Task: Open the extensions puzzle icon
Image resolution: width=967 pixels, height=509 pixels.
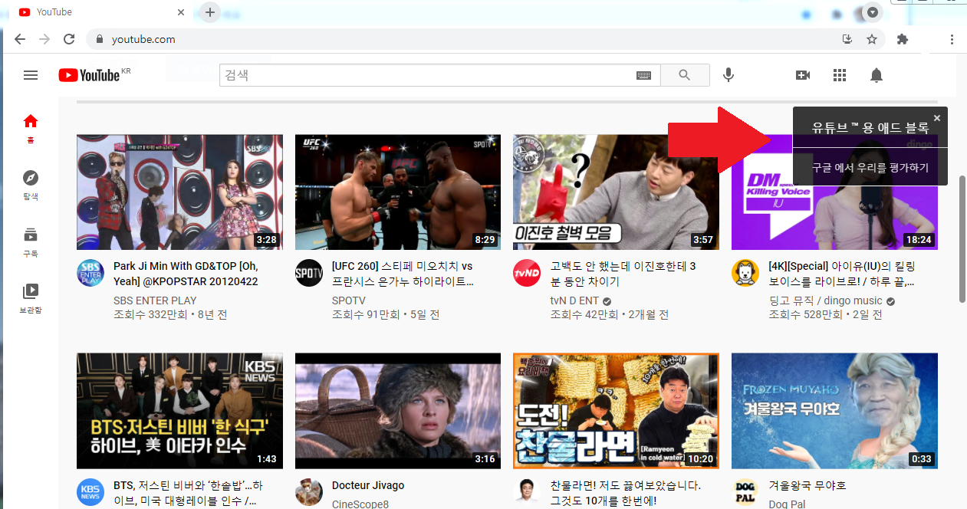Action: click(903, 39)
